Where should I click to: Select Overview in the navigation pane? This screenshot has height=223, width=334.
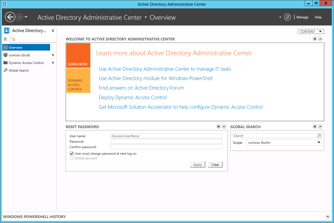tap(26, 48)
